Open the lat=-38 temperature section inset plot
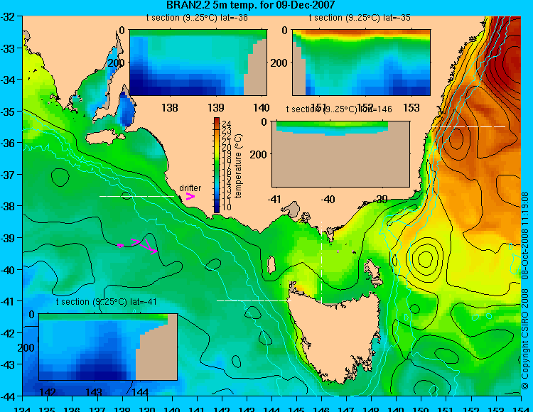Viewport: 533px width, 412px height. [198, 63]
